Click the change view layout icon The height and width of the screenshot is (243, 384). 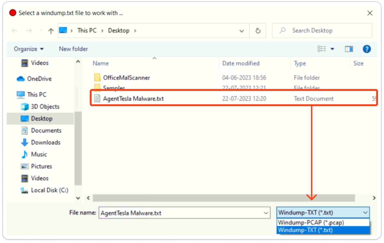(x=322, y=49)
